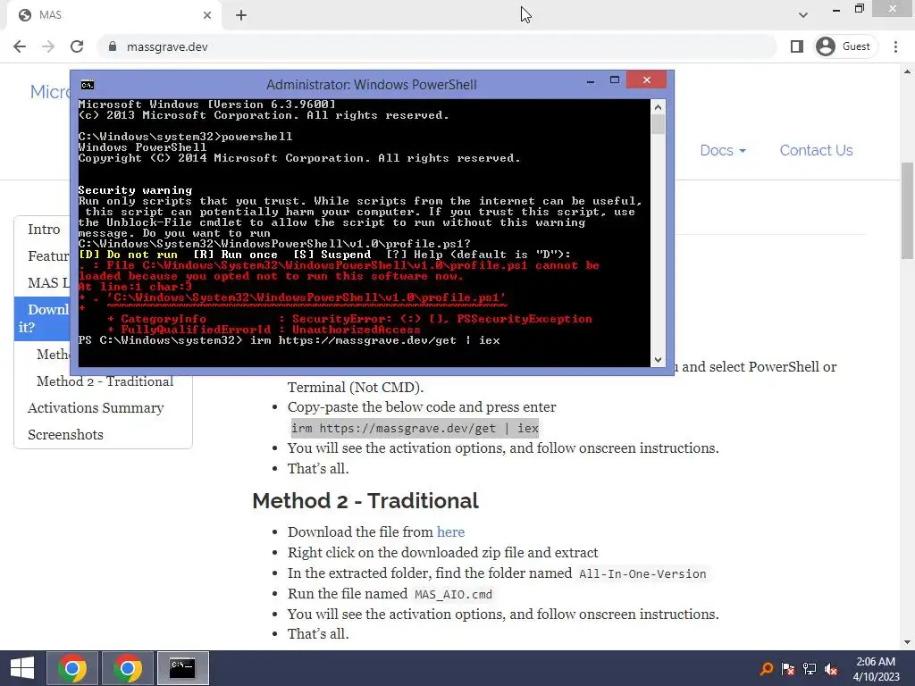
Task: Reload the massgrave.dev page
Action: pos(77,46)
